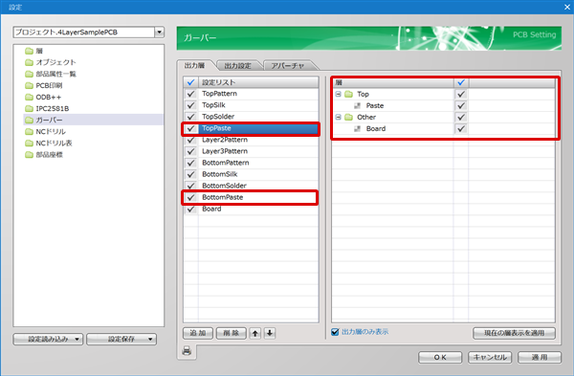Click the 層 folder icon in the tree
Viewport: 574px width, 376px height.
(x=30, y=51)
